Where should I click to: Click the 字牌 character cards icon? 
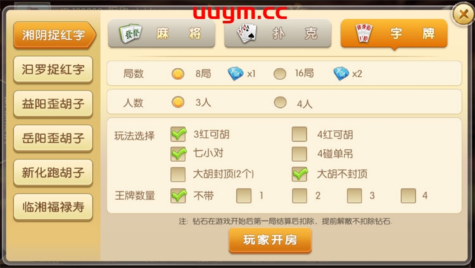pos(364,33)
